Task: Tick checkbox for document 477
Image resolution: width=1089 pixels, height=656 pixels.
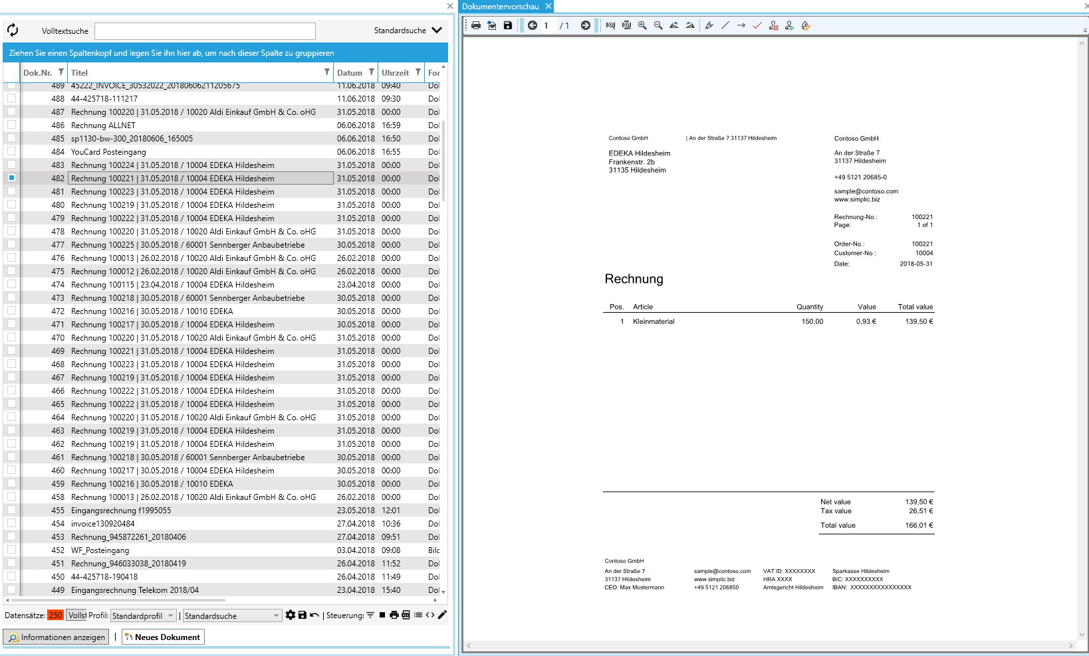Action: [x=11, y=244]
